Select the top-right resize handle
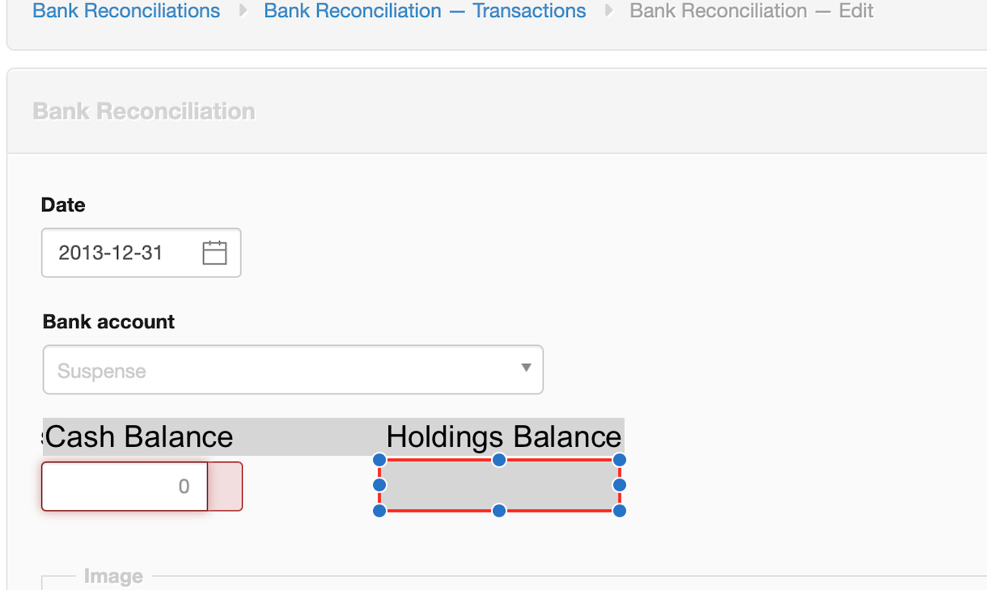Viewport: 987px width, 590px height. point(619,460)
